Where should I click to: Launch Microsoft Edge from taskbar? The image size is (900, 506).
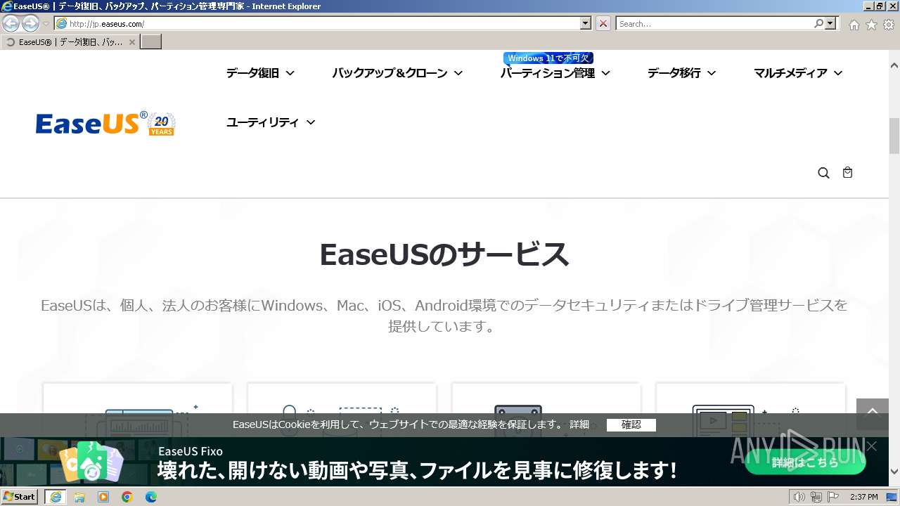(x=151, y=497)
